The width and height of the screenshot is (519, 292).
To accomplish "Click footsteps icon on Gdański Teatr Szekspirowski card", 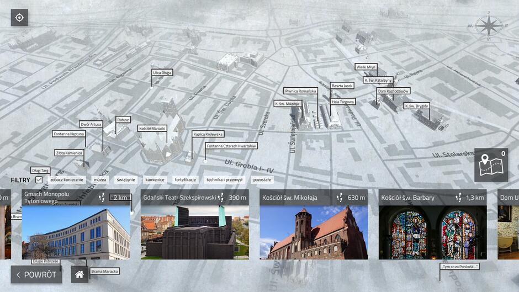I will (x=221, y=198).
